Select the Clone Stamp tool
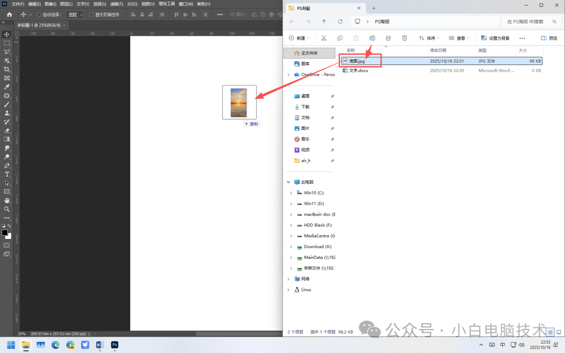 [6, 113]
